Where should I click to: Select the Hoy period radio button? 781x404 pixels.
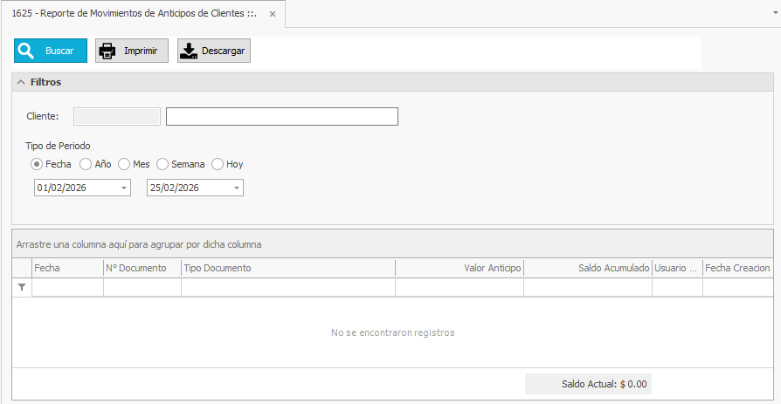tap(218, 164)
